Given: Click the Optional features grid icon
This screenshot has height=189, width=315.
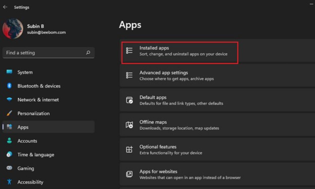Looking at the screenshot, I should (x=130, y=149).
